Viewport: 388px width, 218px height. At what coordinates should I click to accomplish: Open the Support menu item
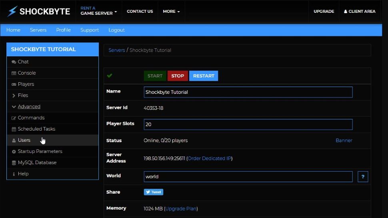pyautogui.click(x=90, y=30)
